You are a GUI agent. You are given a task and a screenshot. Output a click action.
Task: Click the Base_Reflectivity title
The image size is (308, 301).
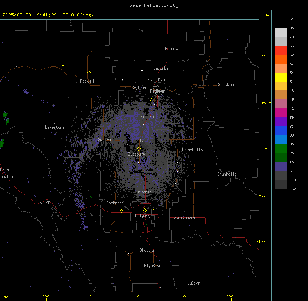tap(154, 5)
